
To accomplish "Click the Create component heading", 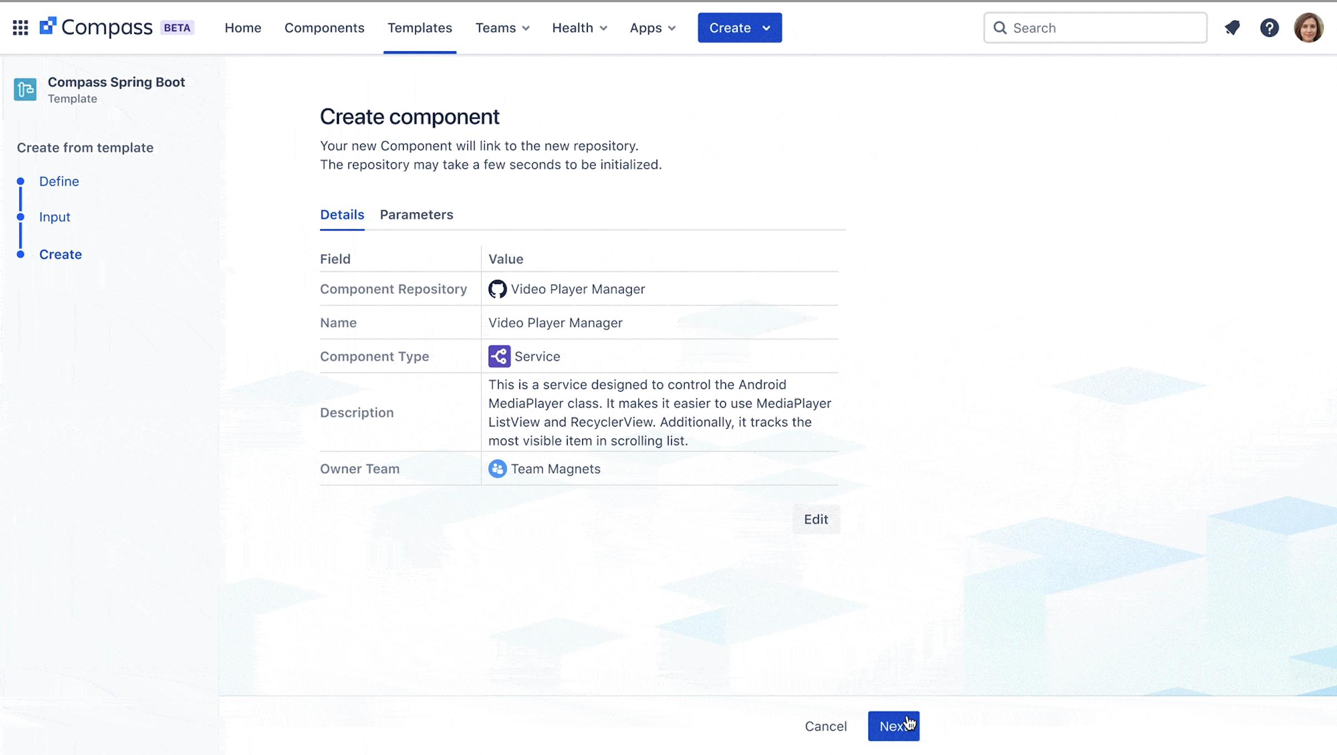I will (410, 117).
